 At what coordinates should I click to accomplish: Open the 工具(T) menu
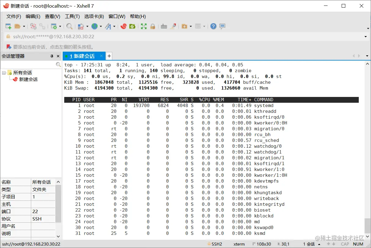point(72,17)
